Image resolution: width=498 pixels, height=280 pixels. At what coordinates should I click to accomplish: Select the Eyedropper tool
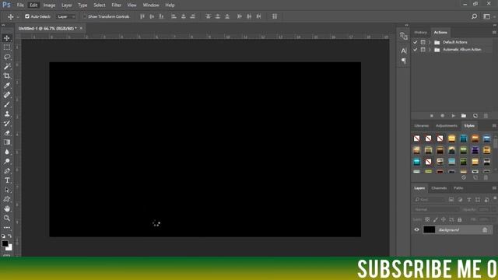(x=7, y=86)
